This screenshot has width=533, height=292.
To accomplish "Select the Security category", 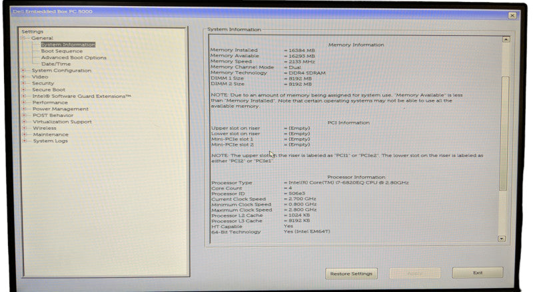I will tap(43, 83).
